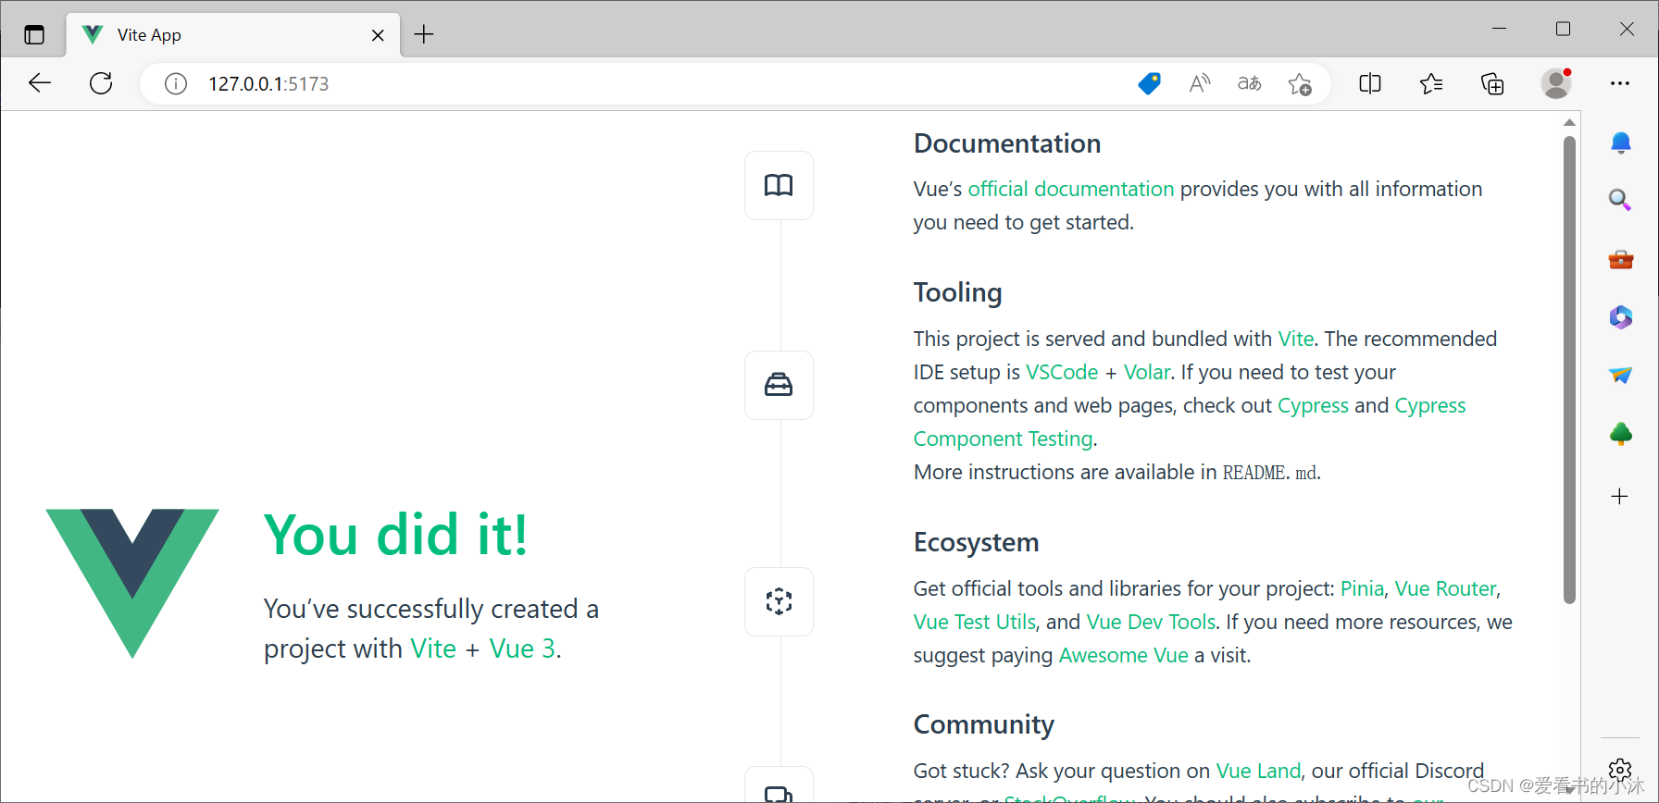Open the Volar link
Screen dimensions: 1659x803
click(1147, 372)
